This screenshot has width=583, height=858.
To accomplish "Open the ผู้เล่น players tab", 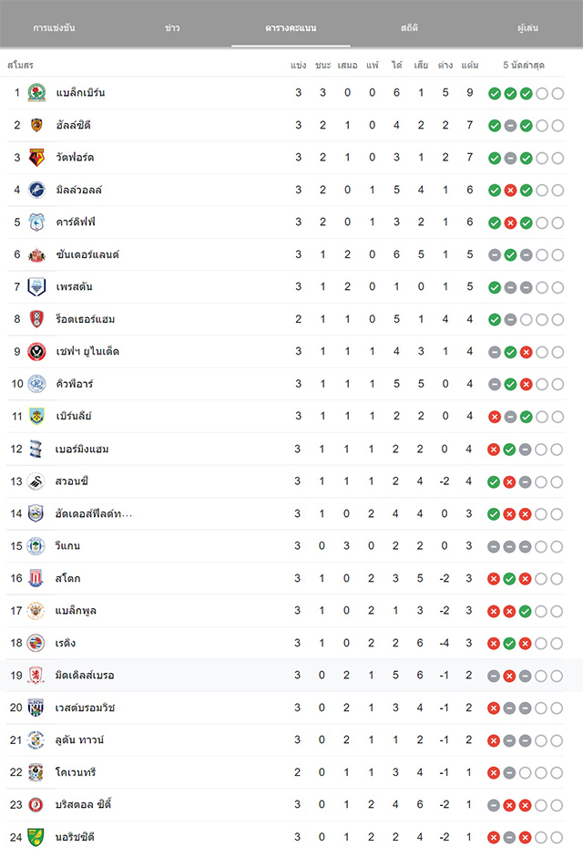I will (x=527, y=27).
